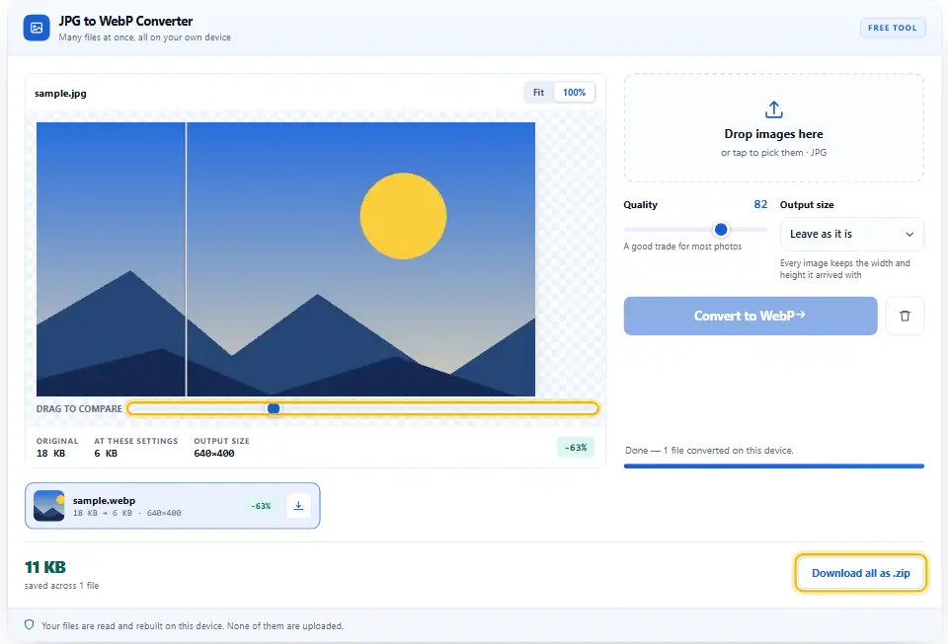Click the Drop images here area
948x644 pixels.
[773, 128]
